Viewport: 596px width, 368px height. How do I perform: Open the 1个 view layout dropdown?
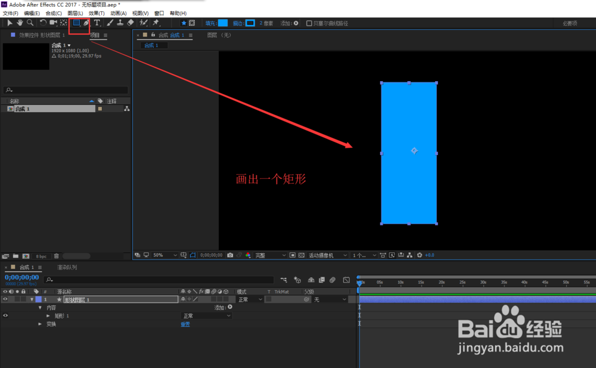click(x=364, y=255)
